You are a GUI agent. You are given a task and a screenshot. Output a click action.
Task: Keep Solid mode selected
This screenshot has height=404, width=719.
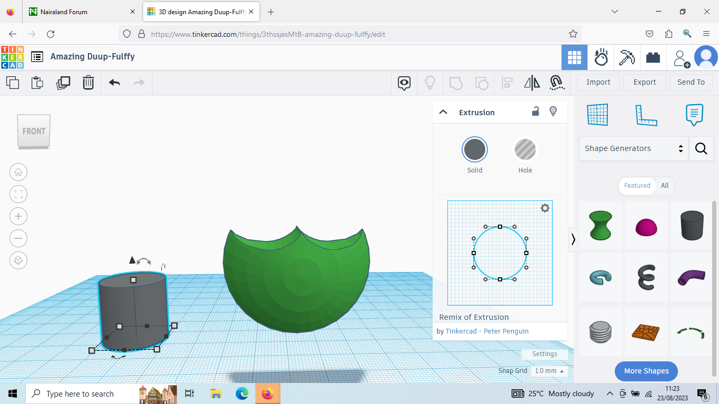click(x=474, y=150)
